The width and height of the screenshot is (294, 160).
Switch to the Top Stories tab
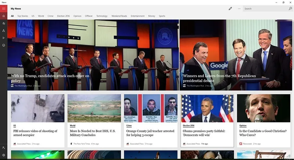pyautogui.click(x=23, y=16)
